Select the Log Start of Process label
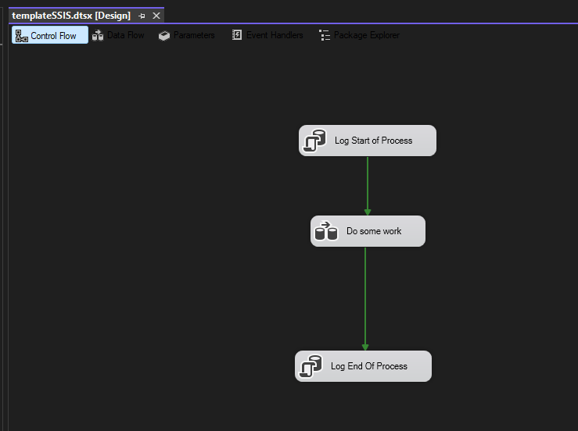578x431 pixels. [x=373, y=141]
